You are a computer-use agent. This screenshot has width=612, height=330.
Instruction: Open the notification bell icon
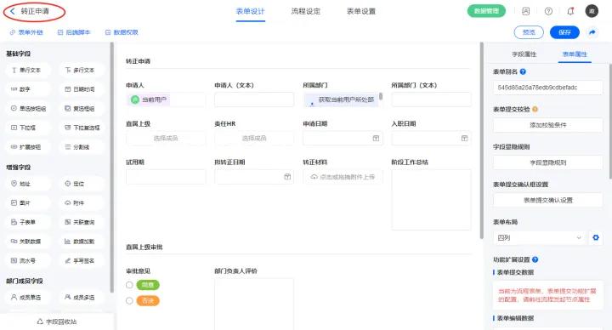[x=570, y=11]
